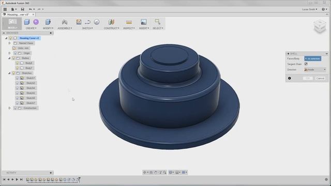Image resolution: width=331 pixels, height=186 pixels.
Task: Click the Look At navigation icon
Action: (x=151, y=172)
